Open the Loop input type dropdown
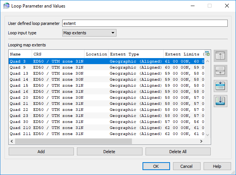The height and width of the screenshot is (175, 236). coord(89,33)
